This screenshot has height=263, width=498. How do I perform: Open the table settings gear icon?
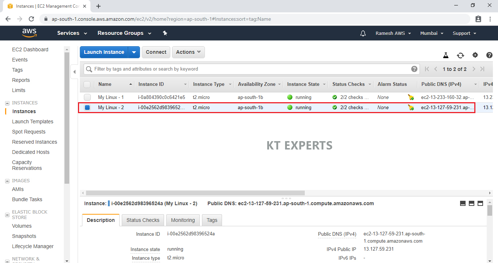(475, 55)
